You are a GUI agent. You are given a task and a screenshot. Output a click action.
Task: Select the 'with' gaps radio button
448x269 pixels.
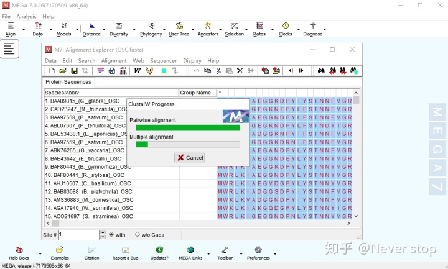111,235
